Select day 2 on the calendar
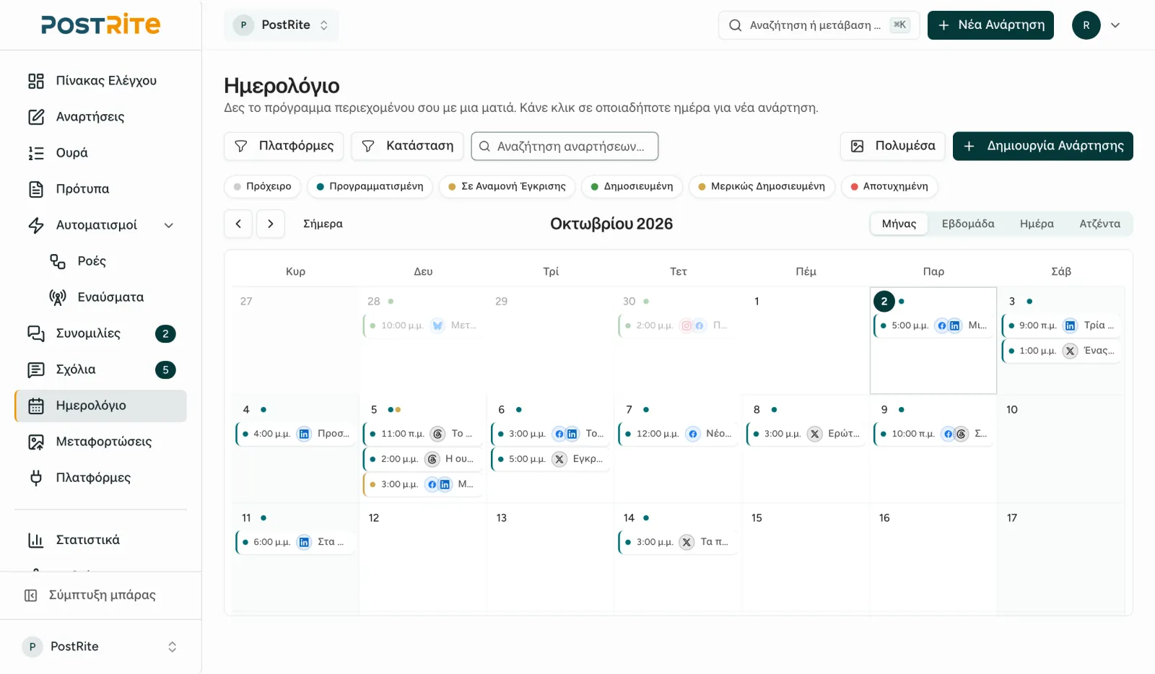This screenshot has width=1155, height=674. pyautogui.click(x=884, y=302)
